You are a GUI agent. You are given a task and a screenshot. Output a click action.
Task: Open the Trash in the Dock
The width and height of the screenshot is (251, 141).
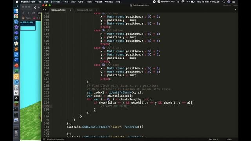16,134
